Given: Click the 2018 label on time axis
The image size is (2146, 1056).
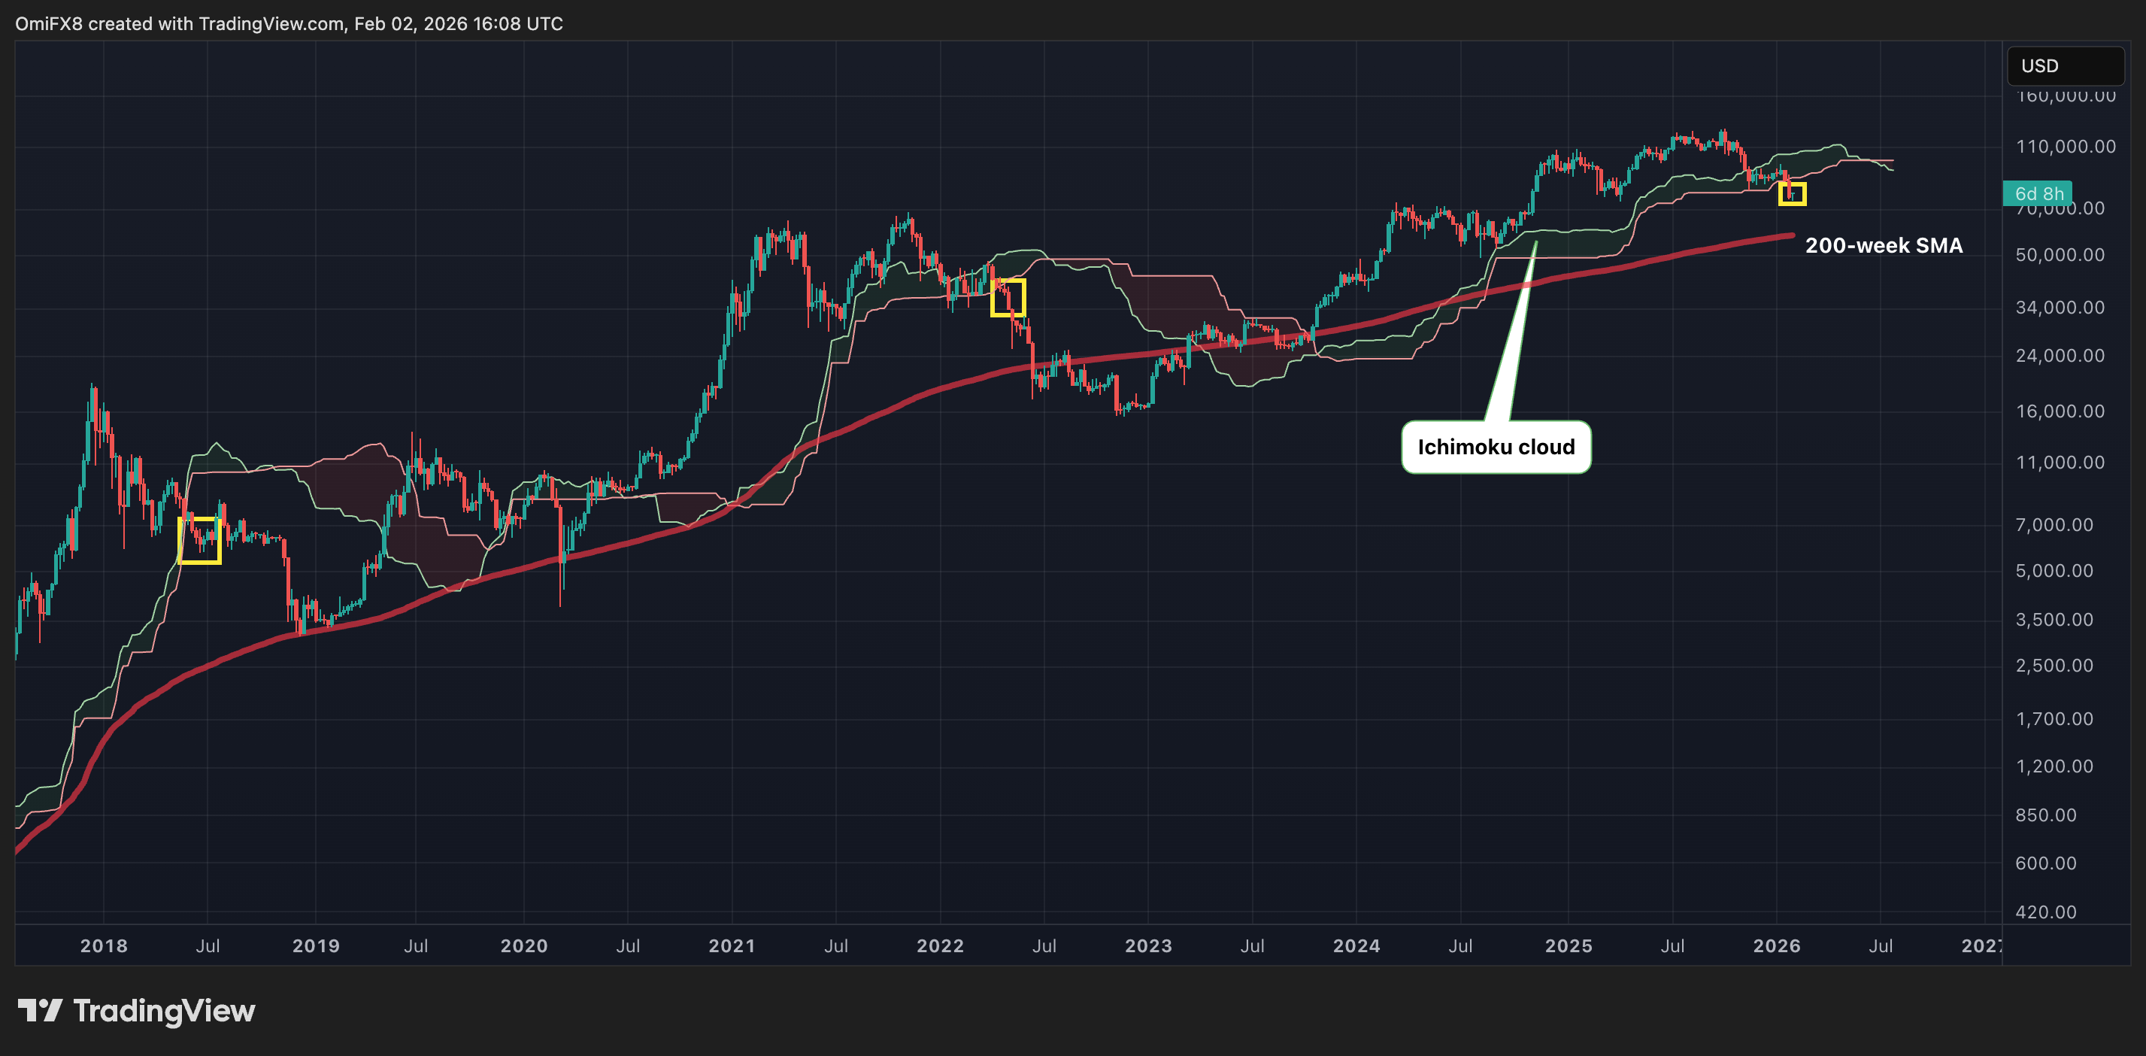Looking at the screenshot, I should click(104, 946).
